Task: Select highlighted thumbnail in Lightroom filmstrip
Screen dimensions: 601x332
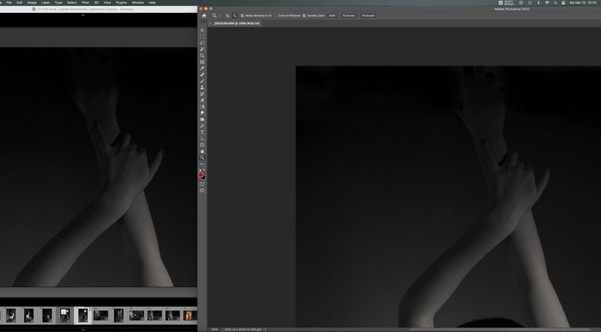Action: point(83,316)
